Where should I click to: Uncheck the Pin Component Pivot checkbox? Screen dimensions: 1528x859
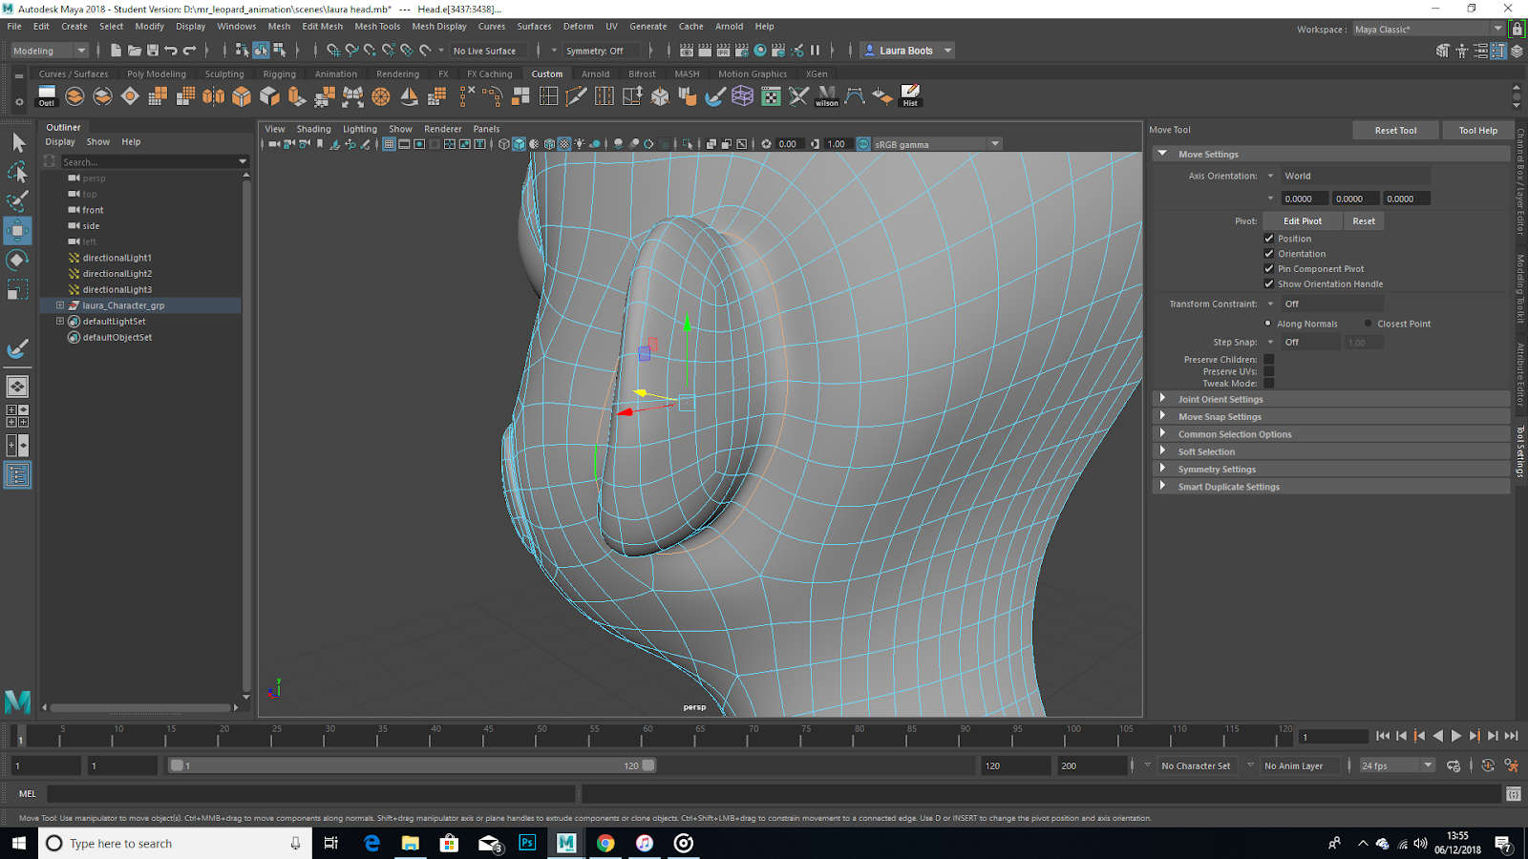click(x=1269, y=269)
